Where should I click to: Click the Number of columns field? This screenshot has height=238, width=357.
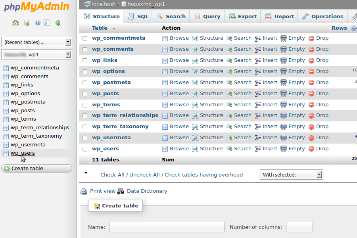point(299,227)
